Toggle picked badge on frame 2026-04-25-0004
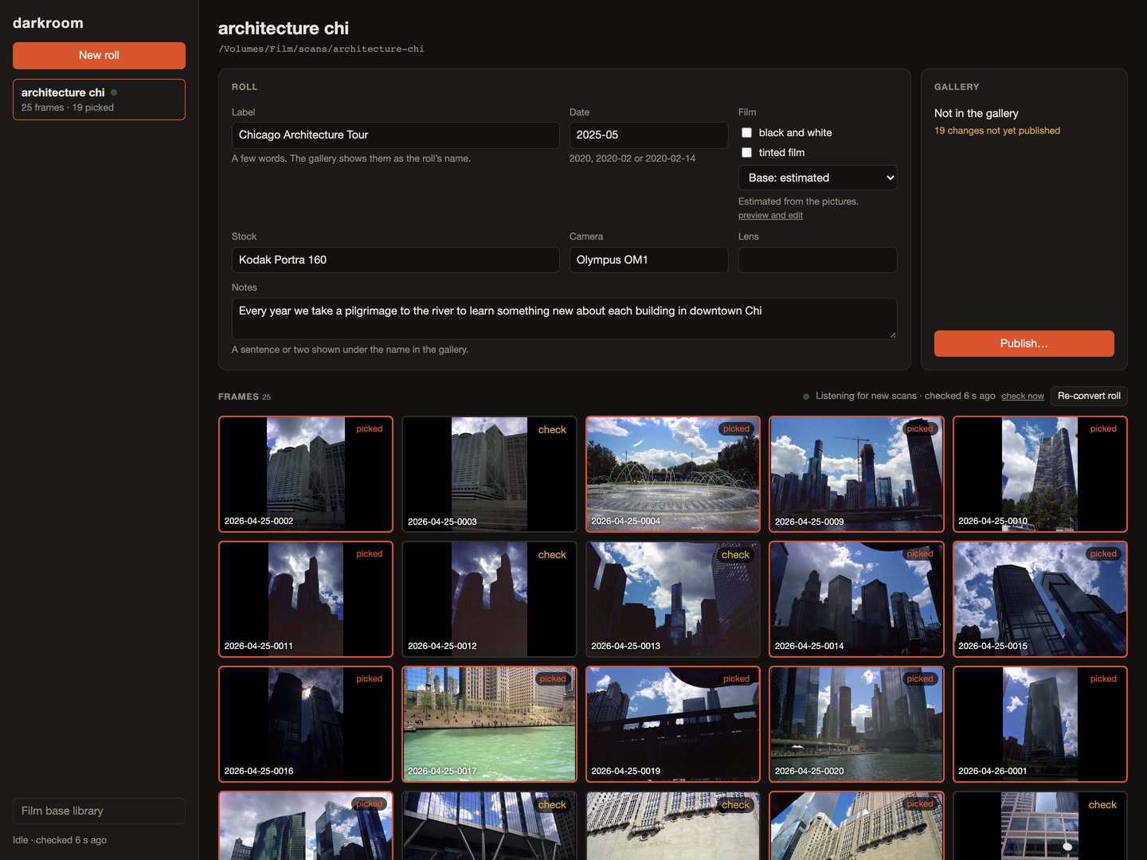Screen dimensions: 1147x860 point(736,429)
